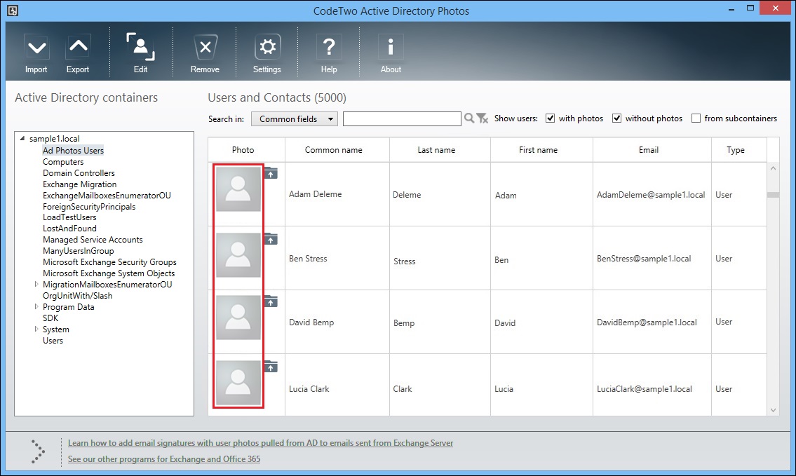796x476 pixels.
Task: Click the user list scrollbar thumb
Action: [773, 195]
